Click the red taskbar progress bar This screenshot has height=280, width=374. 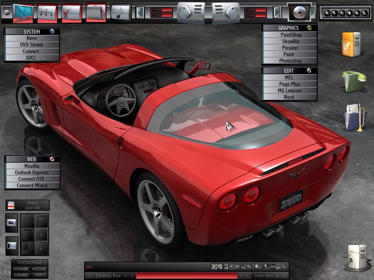[x=187, y=276]
